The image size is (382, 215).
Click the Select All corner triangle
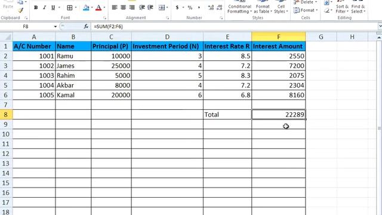pos(7,37)
